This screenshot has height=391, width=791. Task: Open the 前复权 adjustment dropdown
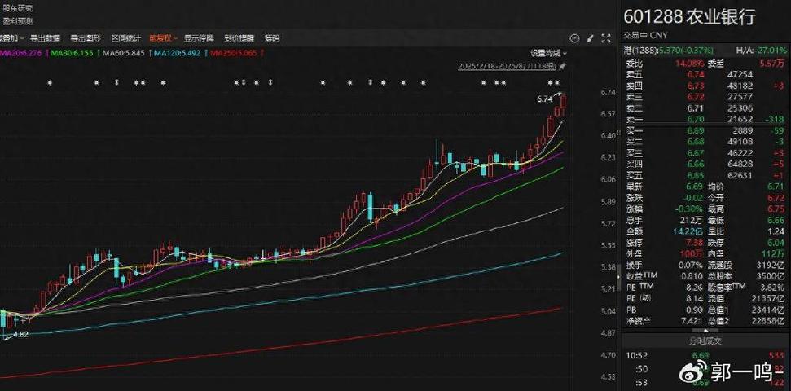[x=163, y=37]
